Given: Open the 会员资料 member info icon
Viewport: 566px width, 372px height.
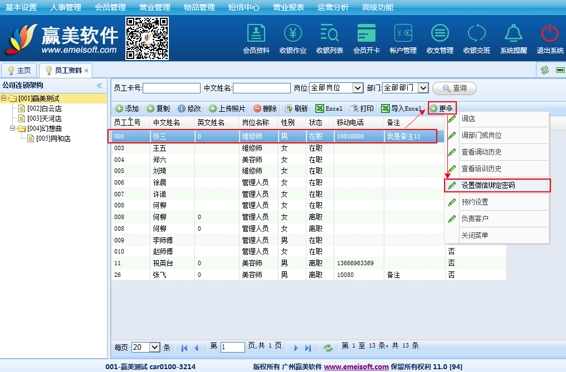Looking at the screenshot, I should tap(256, 34).
